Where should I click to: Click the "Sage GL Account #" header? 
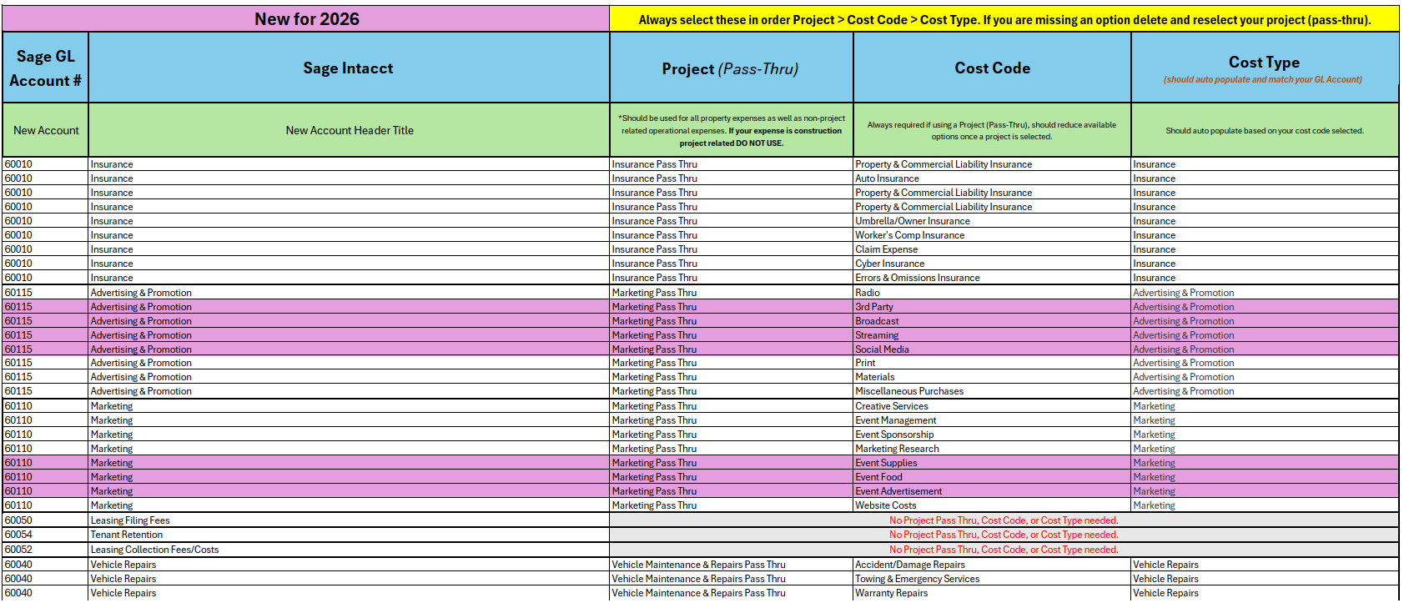46,68
